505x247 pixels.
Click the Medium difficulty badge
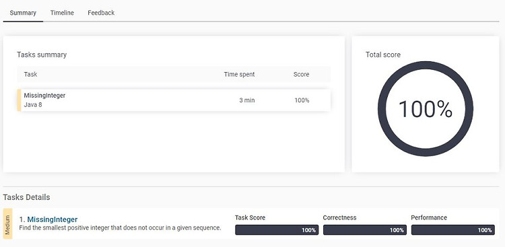coord(7,223)
